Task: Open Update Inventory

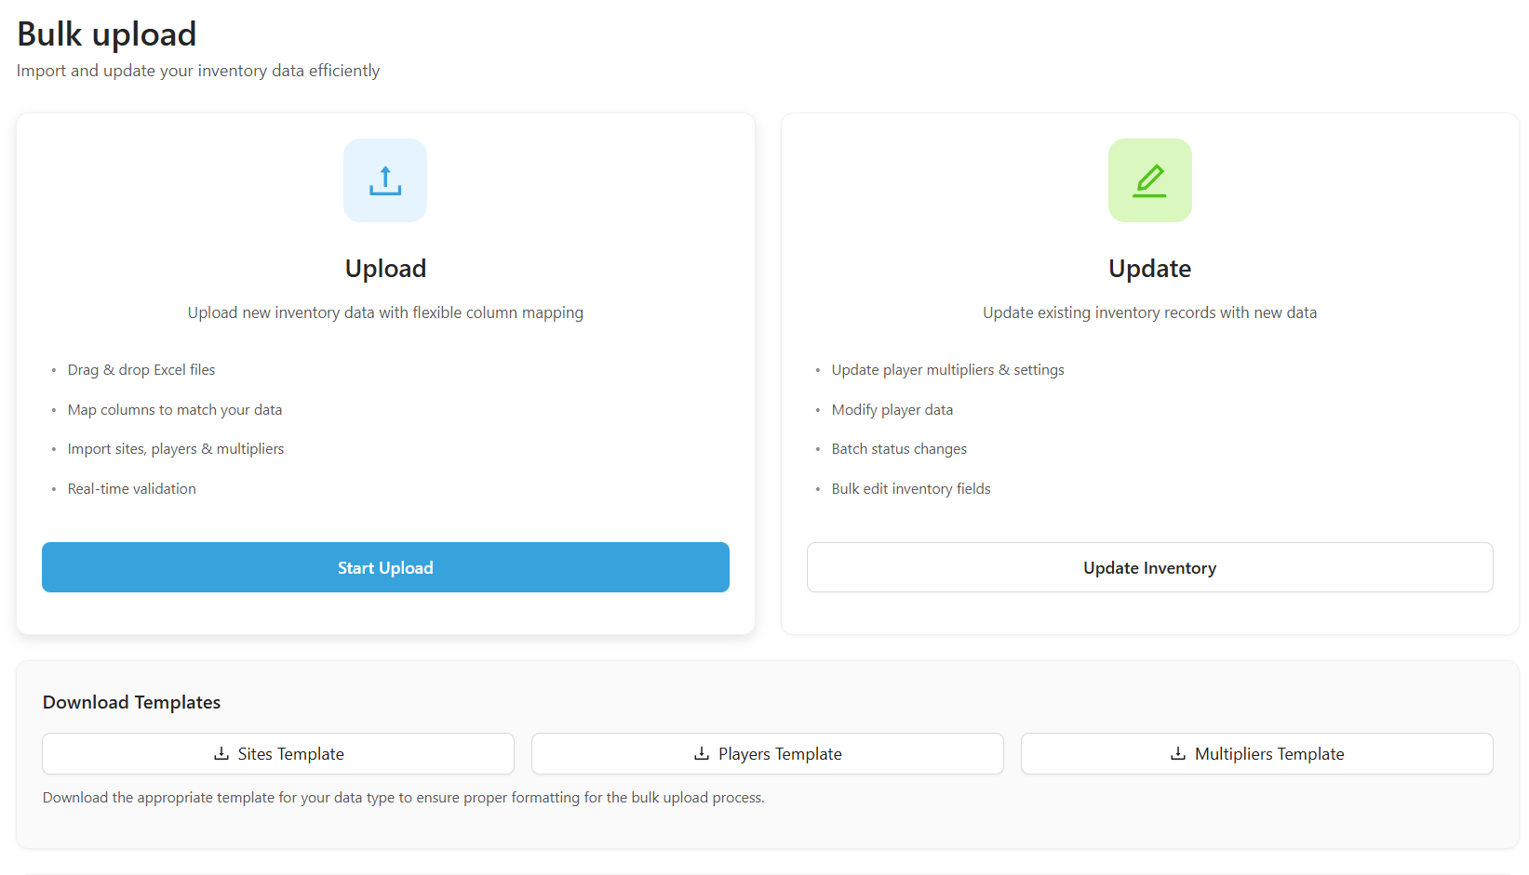Action: 1149,567
